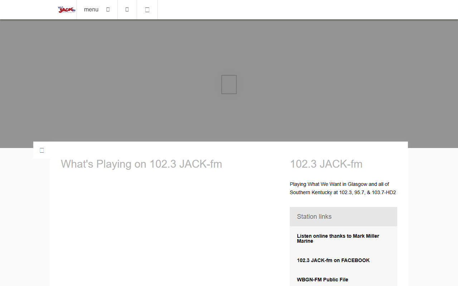Click the What's Playing on 102.3 JACK-fm heading
458x286 pixels.
(141, 164)
